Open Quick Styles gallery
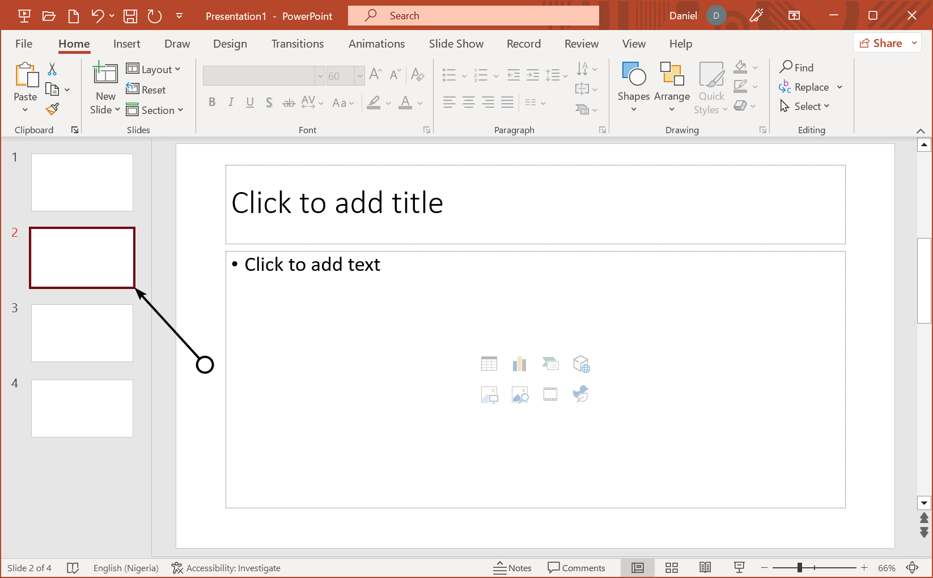 coord(711,88)
